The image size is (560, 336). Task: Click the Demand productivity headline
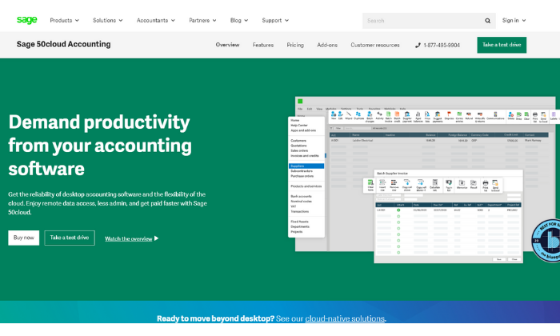click(x=100, y=145)
